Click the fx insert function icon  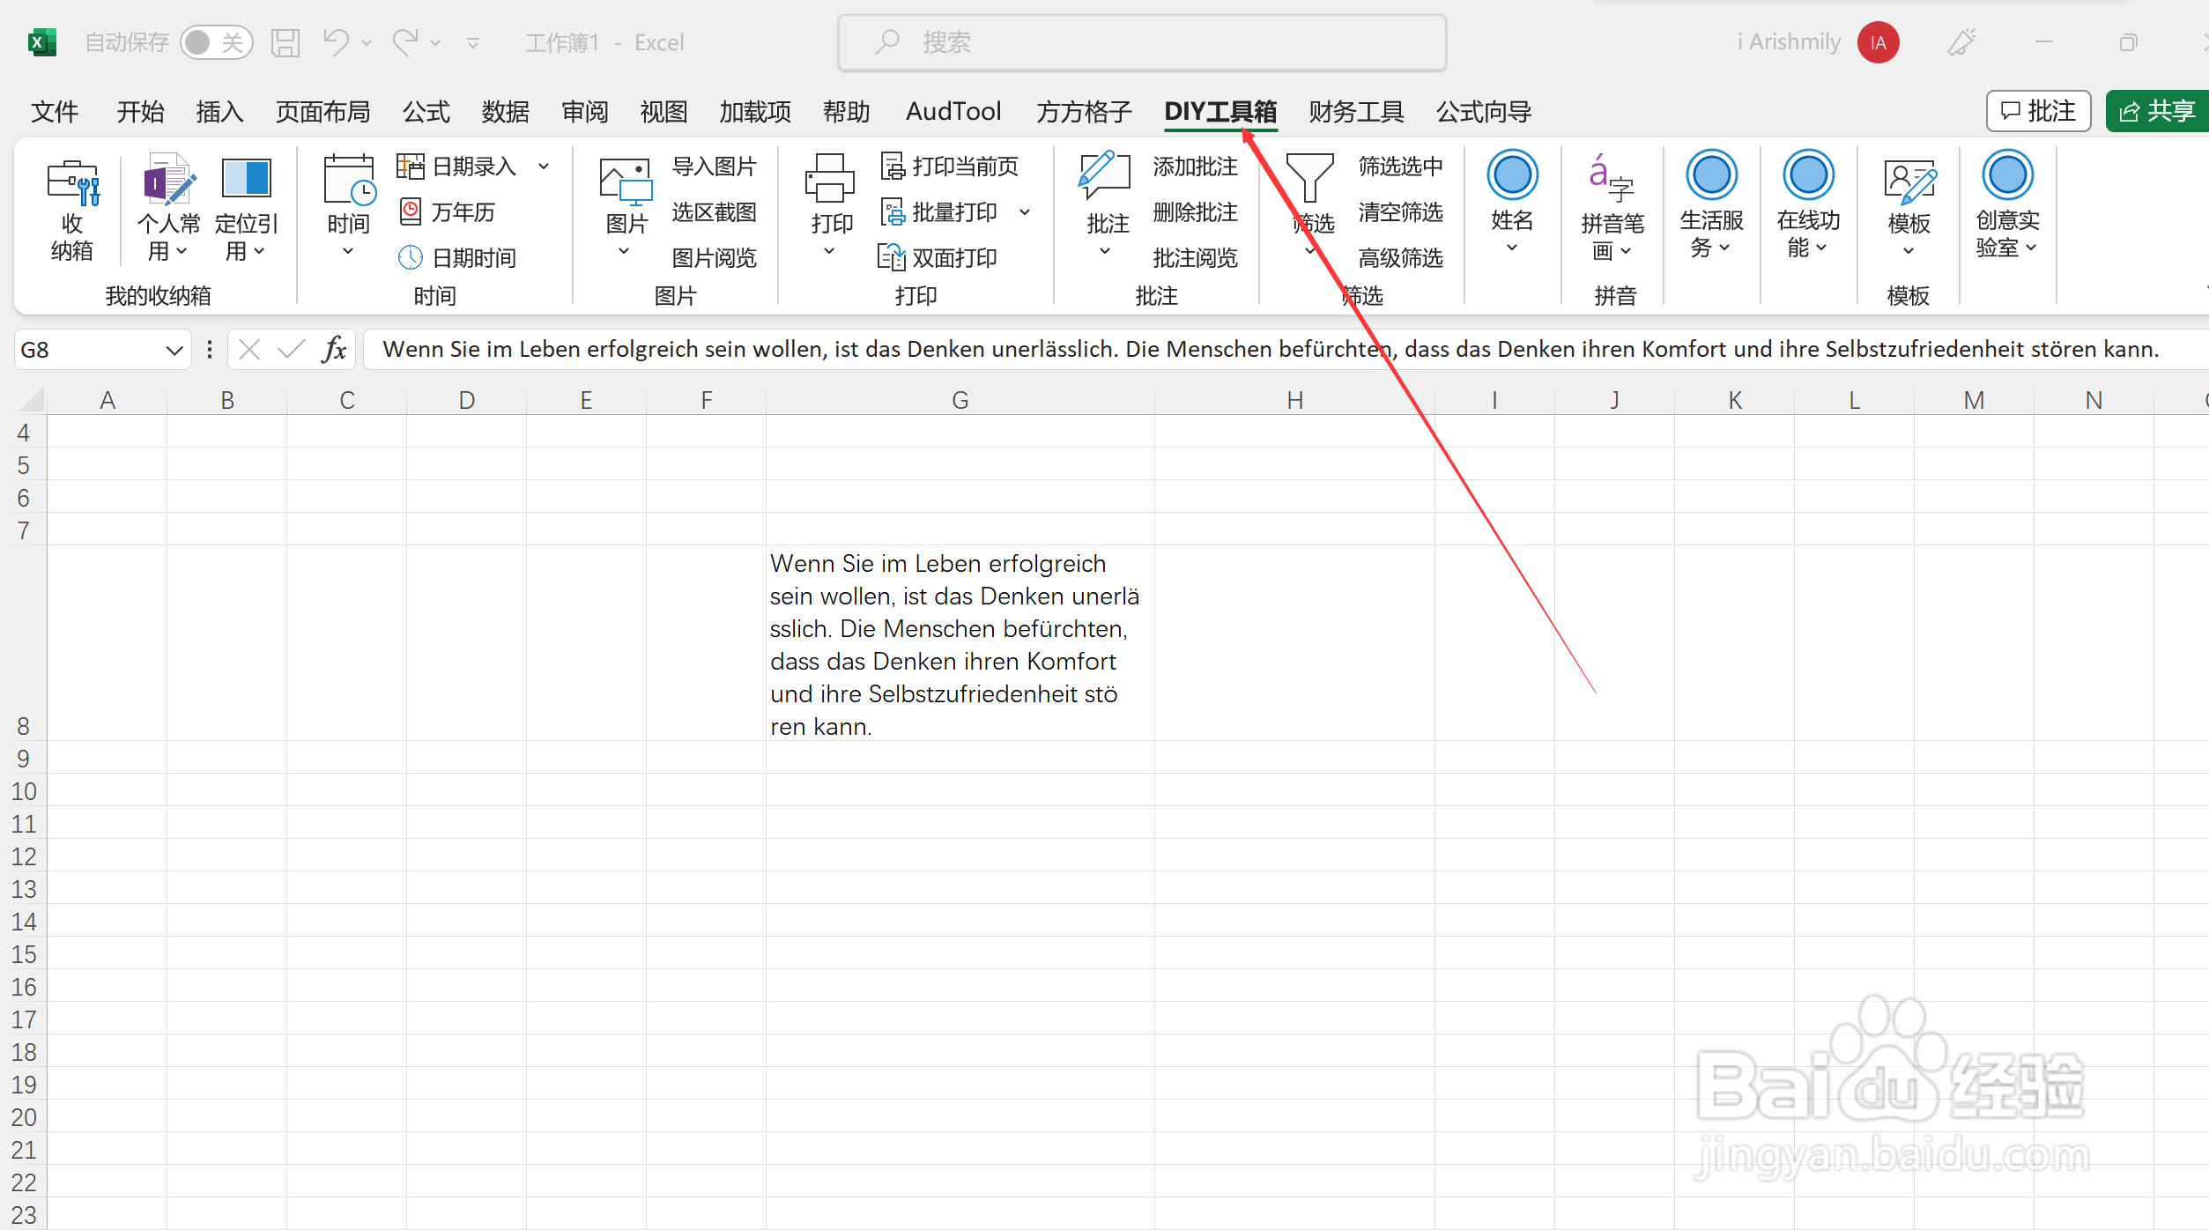[x=334, y=350]
